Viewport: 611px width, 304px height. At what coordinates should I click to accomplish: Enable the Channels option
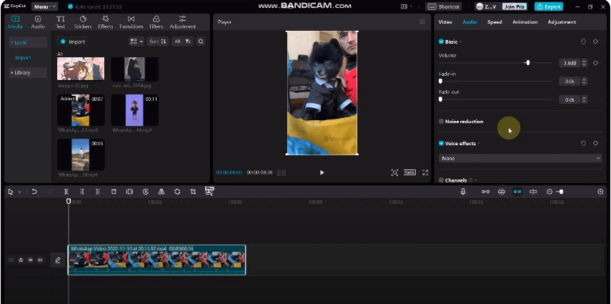(441, 180)
